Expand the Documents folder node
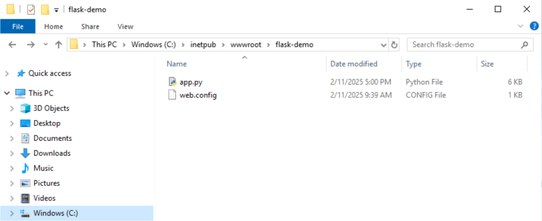The width and height of the screenshot is (542, 221). click(x=13, y=138)
